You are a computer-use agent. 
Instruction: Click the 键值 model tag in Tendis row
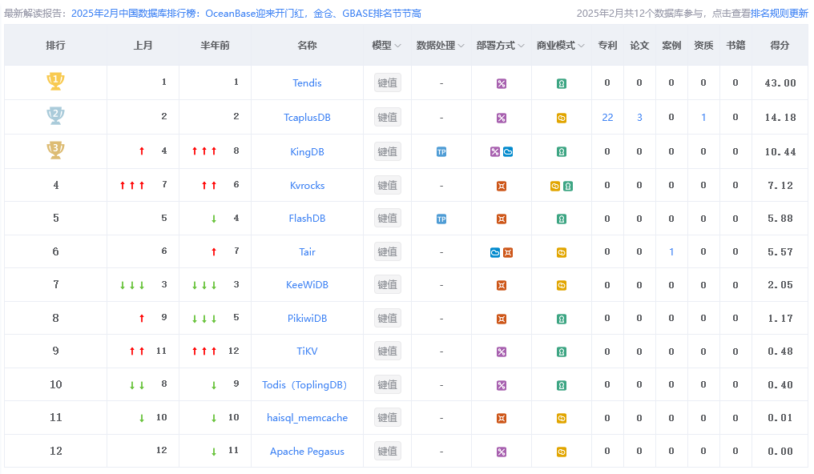pos(387,83)
